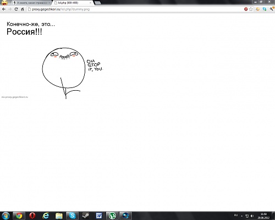The width and height of the screenshot is (275, 220).
Task: Bookmark this page with the star
Action: tap(251, 9)
